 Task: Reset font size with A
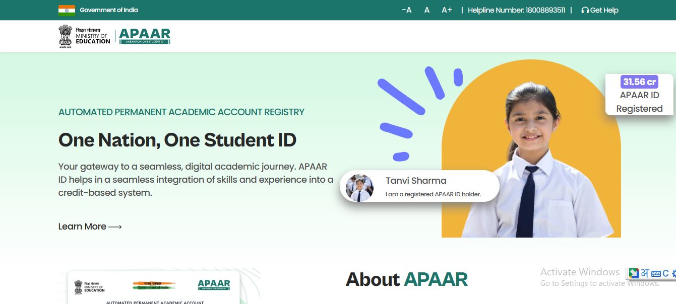tap(427, 10)
